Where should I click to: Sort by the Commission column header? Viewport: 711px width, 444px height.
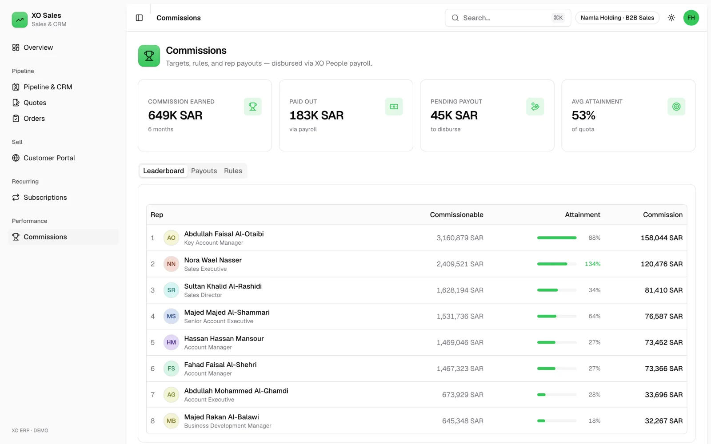pyautogui.click(x=663, y=215)
